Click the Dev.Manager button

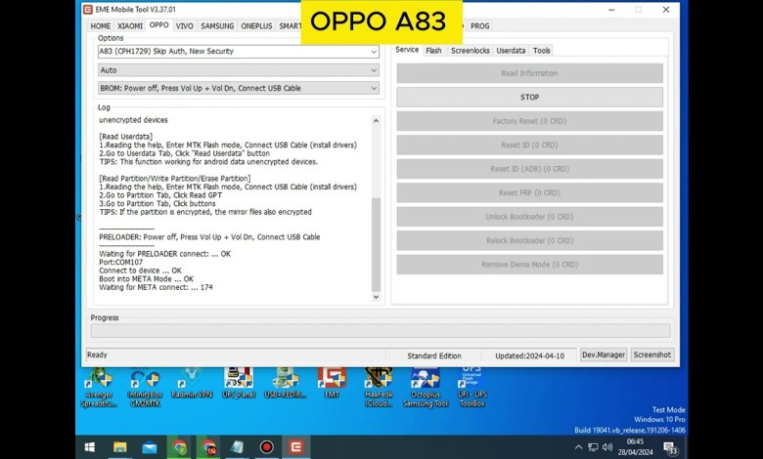[x=603, y=355]
